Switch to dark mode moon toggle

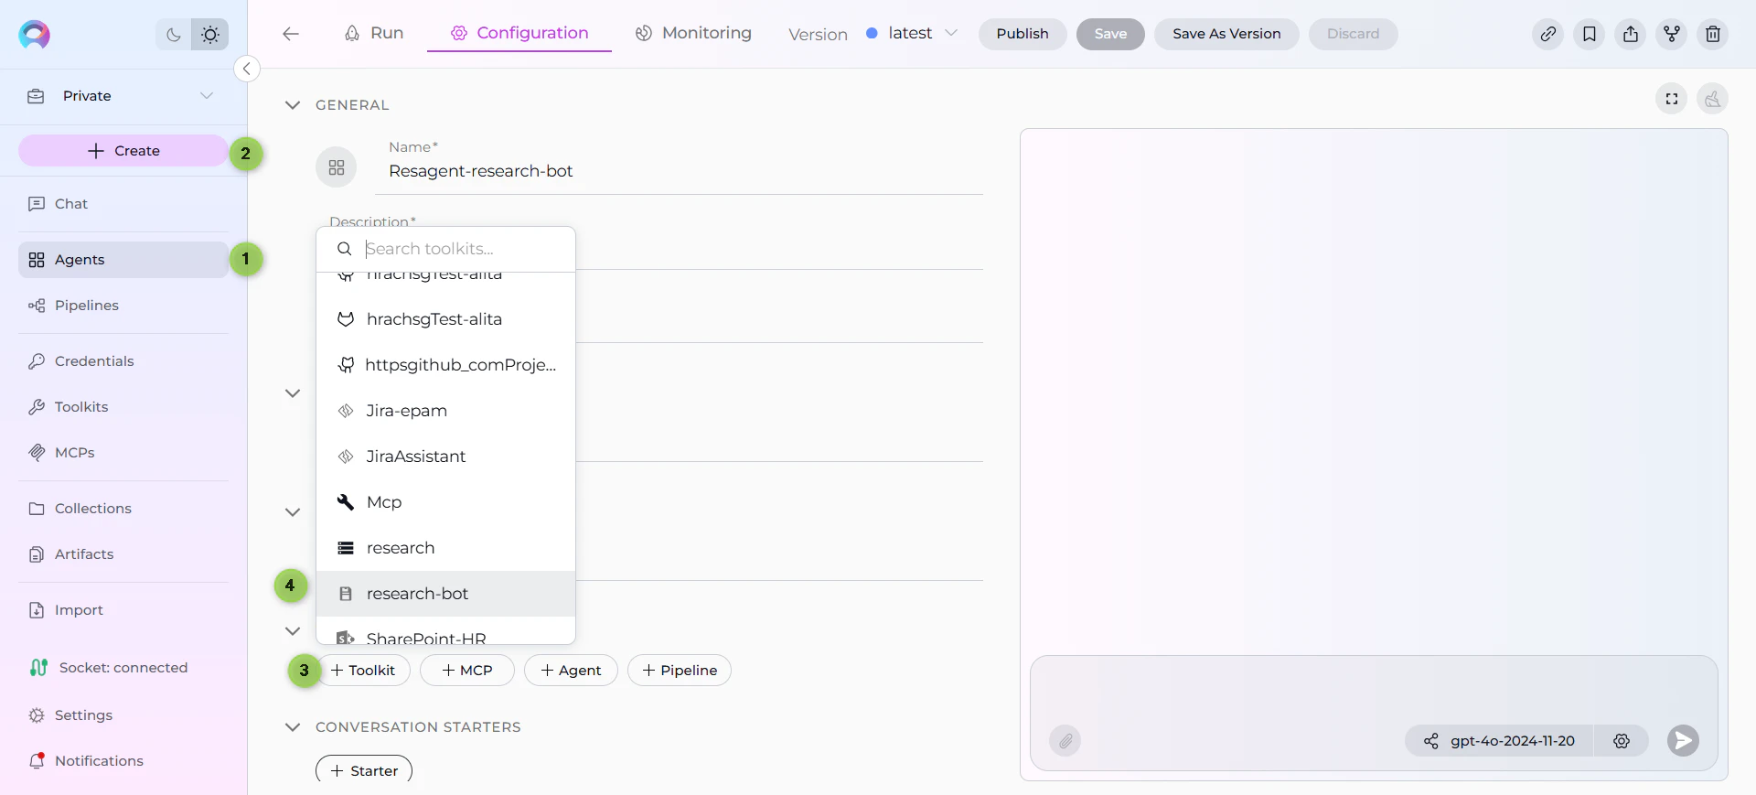point(173,35)
